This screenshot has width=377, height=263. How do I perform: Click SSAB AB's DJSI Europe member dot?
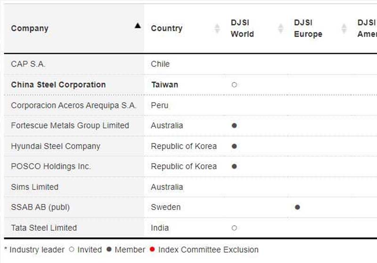tap(297, 207)
